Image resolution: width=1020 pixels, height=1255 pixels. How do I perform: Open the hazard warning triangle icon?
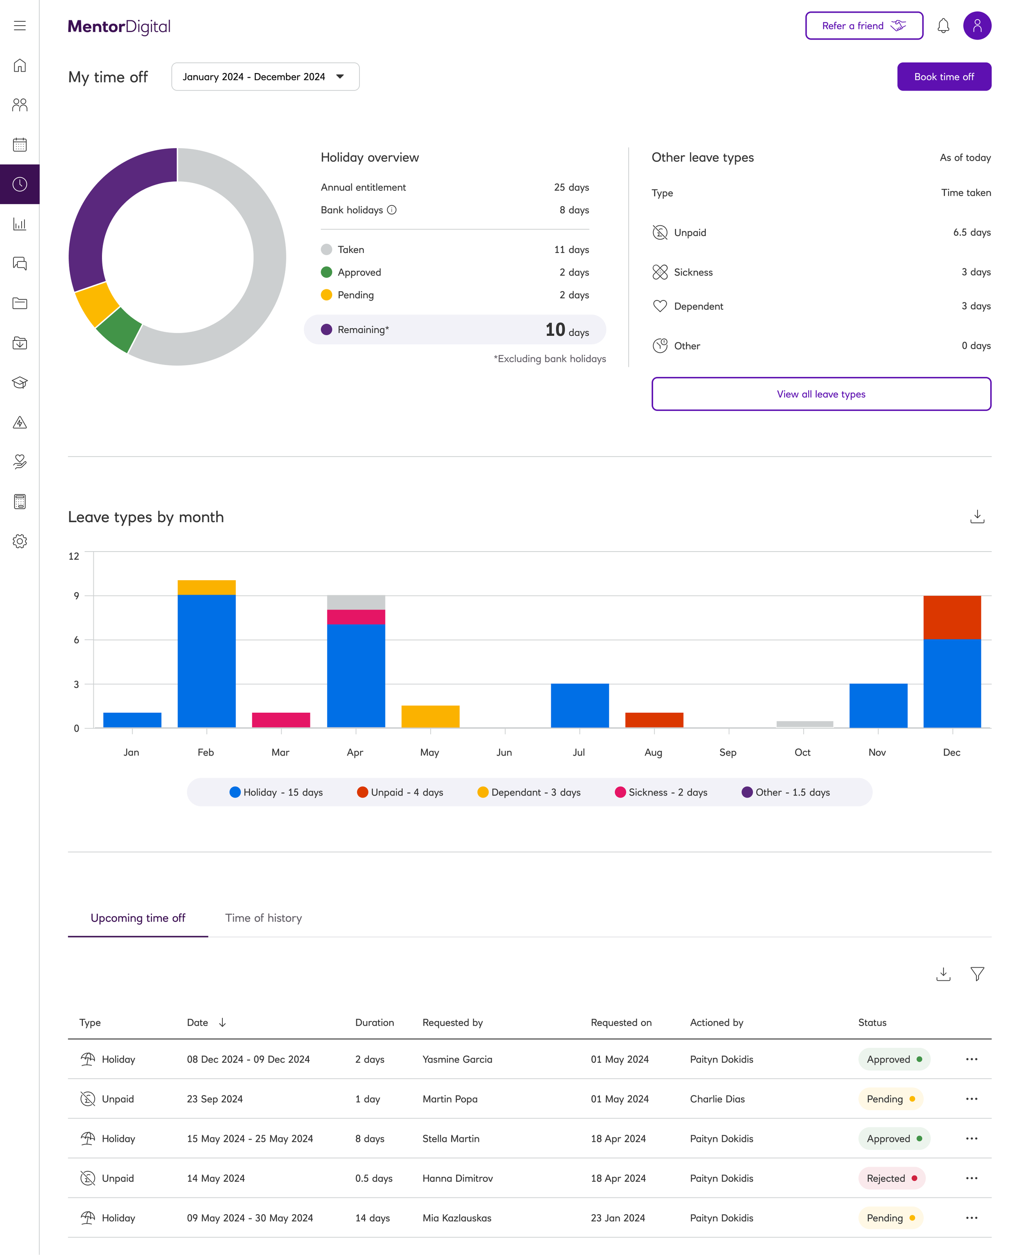[20, 422]
